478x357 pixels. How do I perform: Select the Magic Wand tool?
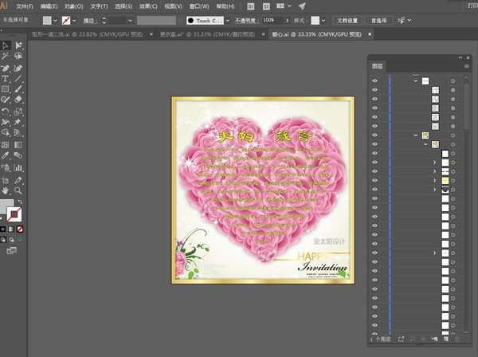6,56
